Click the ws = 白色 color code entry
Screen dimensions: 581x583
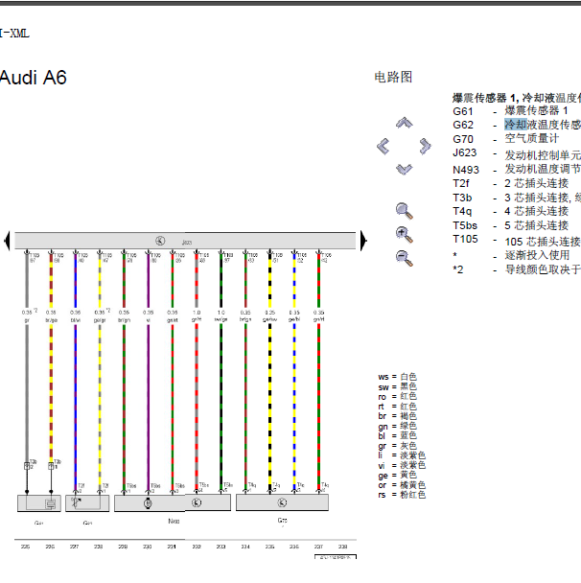tap(397, 377)
